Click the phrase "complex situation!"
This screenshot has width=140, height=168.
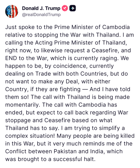30,136
